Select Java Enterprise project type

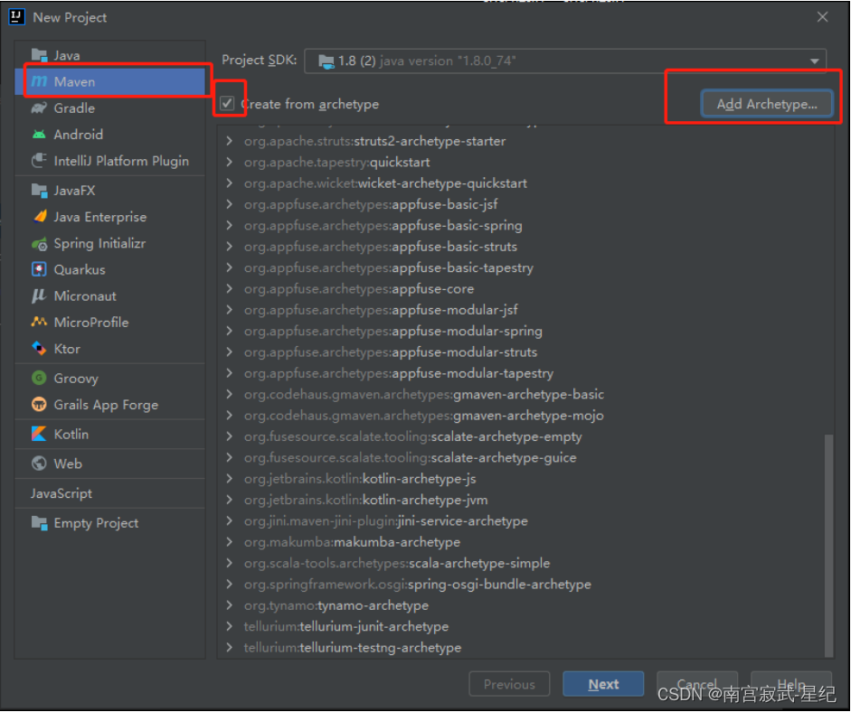point(110,217)
